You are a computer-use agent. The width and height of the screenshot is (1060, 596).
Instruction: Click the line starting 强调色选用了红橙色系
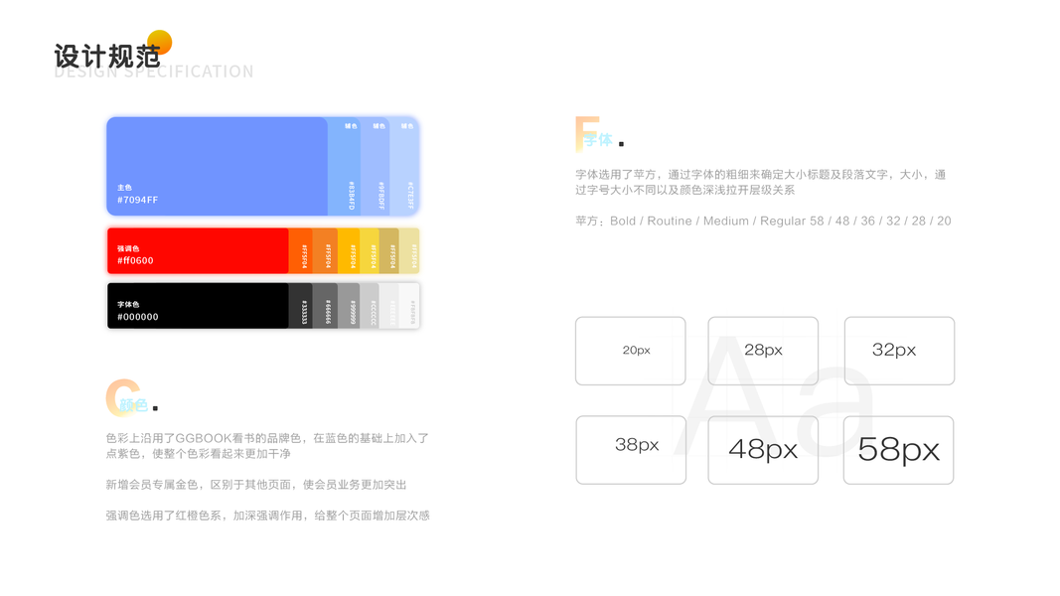tap(267, 516)
